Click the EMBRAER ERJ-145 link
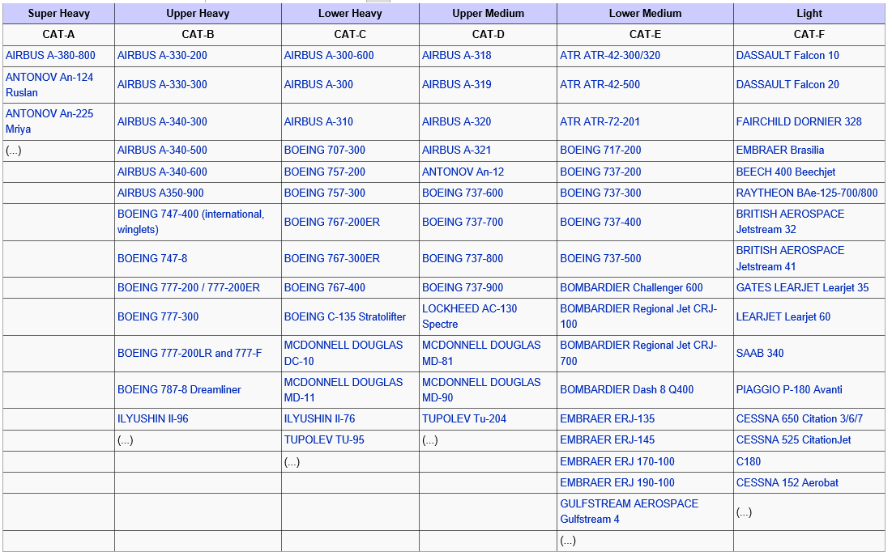This screenshot has width=892, height=556. click(608, 440)
